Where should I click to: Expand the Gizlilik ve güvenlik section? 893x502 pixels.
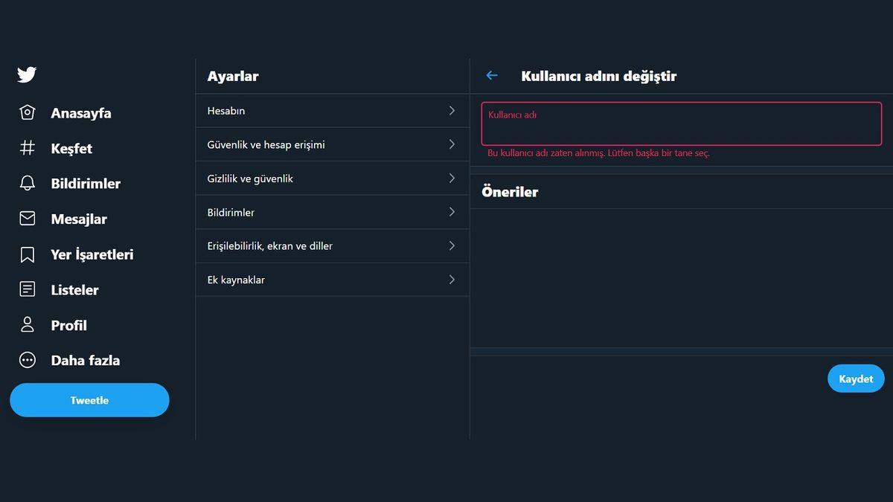332,178
